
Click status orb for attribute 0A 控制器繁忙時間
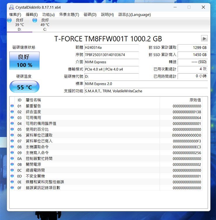tap(12, 159)
